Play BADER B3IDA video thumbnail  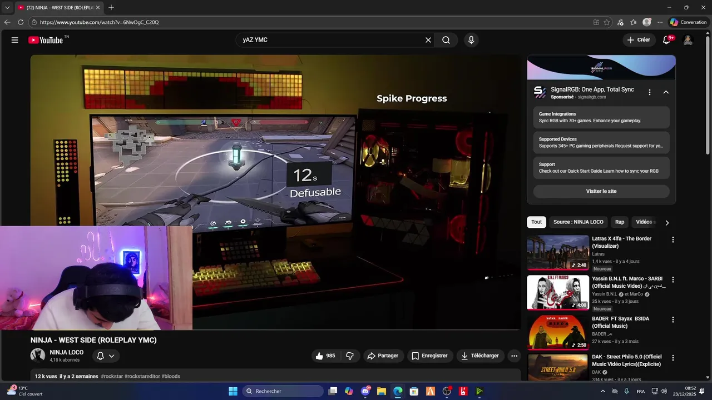pos(558,332)
